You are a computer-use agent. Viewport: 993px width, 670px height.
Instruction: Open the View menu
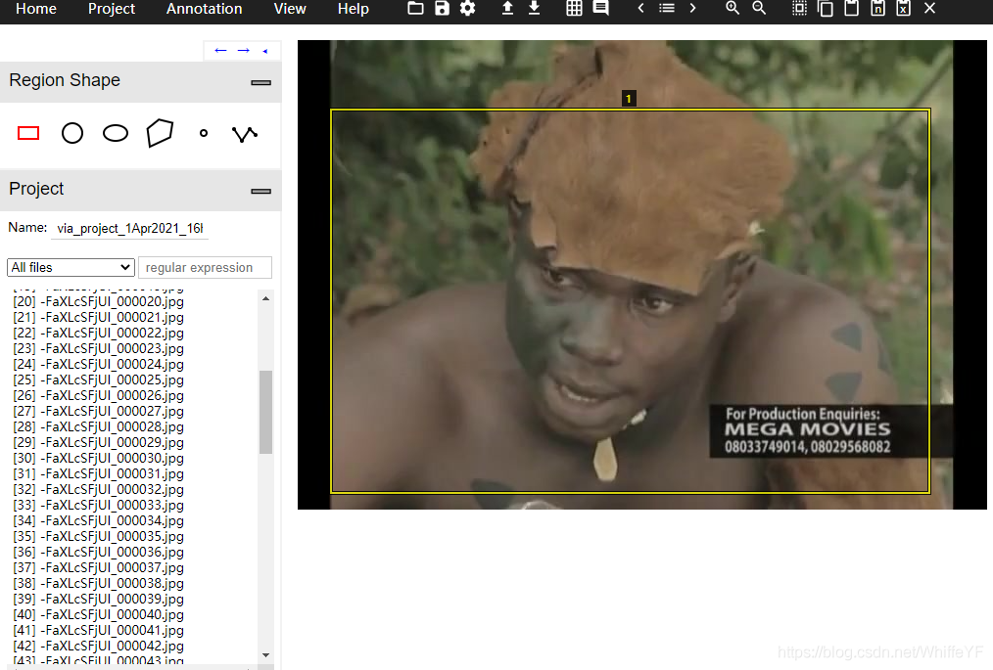pyautogui.click(x=290, y=9)
